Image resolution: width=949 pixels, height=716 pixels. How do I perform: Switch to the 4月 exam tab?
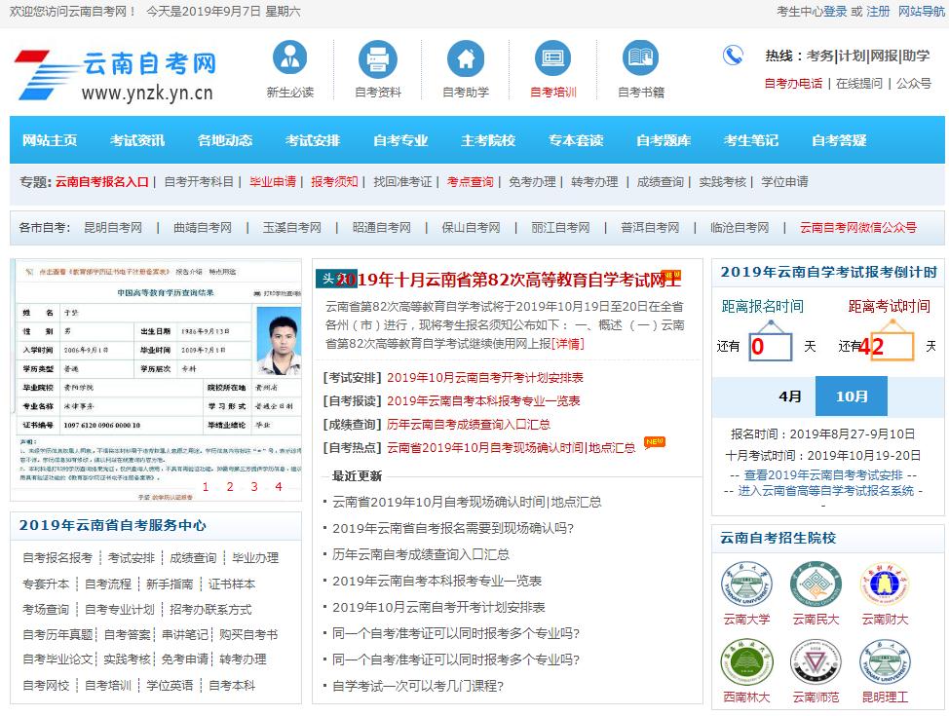point(790,396)
